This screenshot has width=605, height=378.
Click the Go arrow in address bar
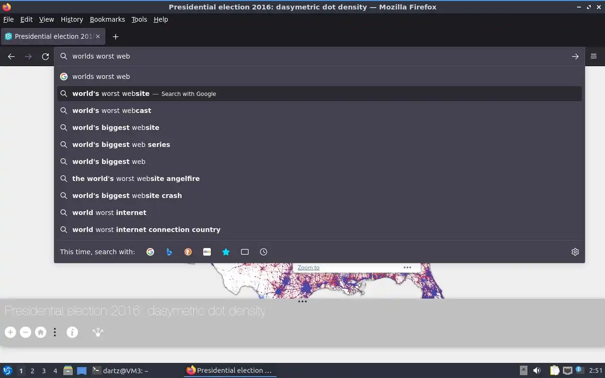[575, 56]
